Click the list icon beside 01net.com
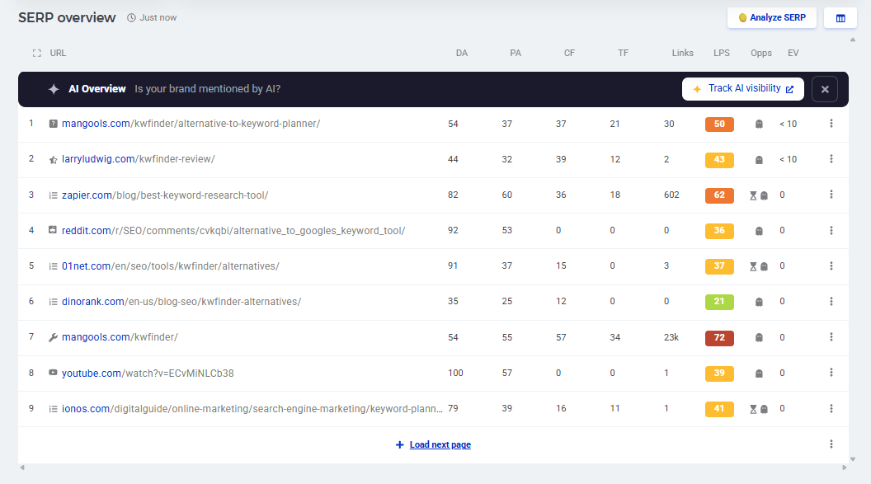This screenshot has width=871, height=484. pos(53,266)
